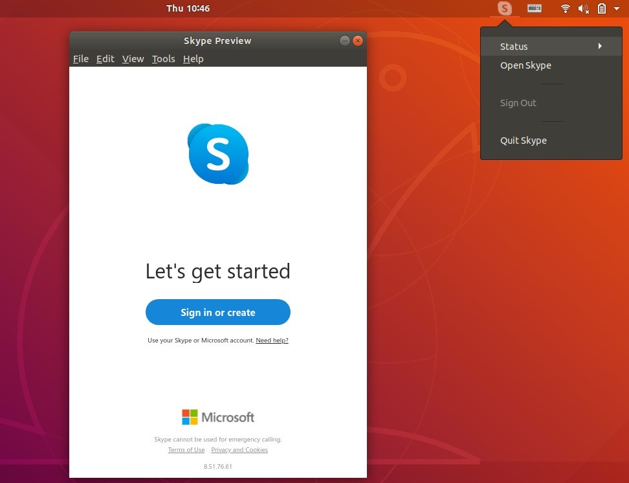The image size is (629, 483).
Task: Click the battery status icon
Action: coord(601,8)
